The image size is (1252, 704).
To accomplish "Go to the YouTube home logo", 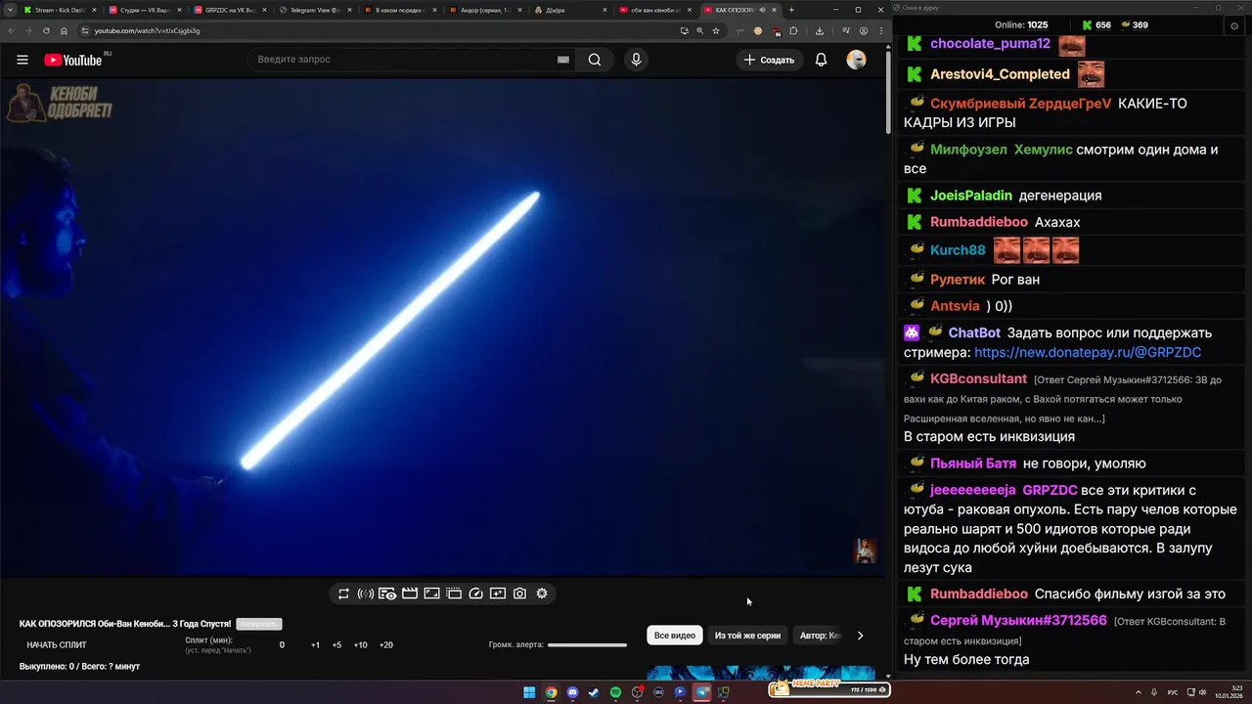I will pyautogui.click(x=76, y=60).
